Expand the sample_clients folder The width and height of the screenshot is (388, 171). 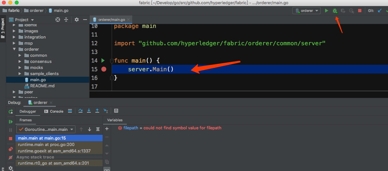[20, 74]
